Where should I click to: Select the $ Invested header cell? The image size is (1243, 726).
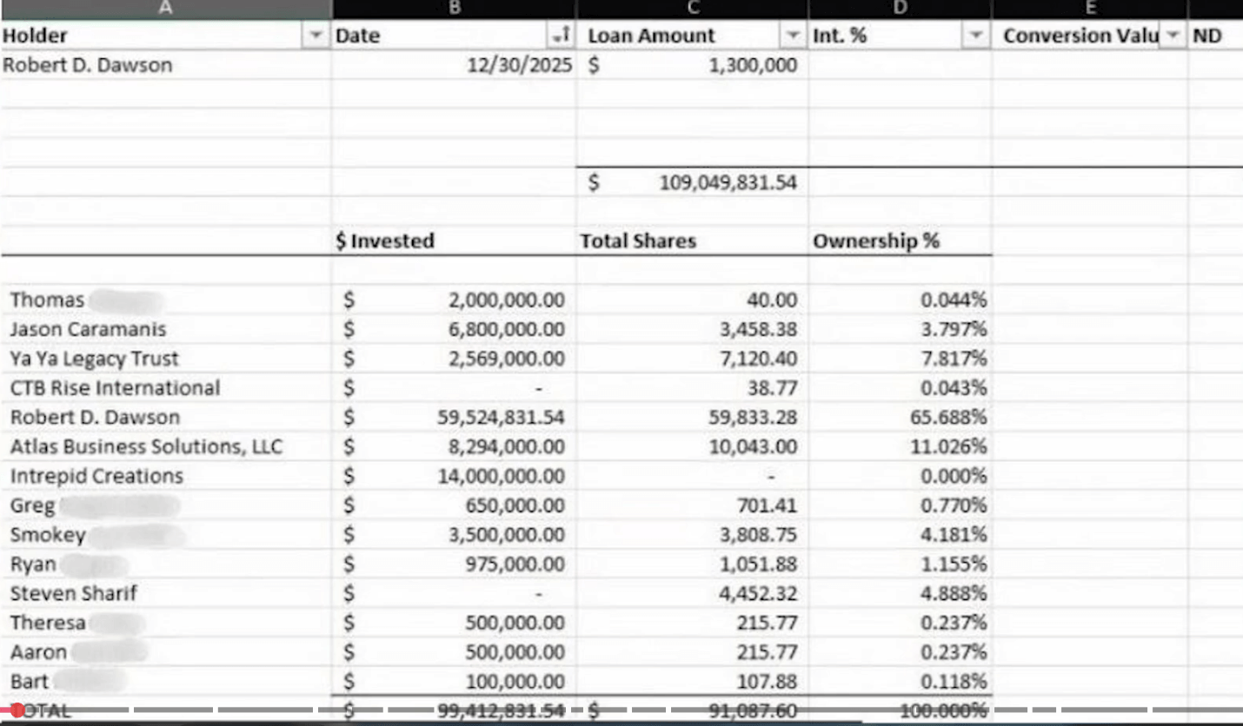(386, 241)
